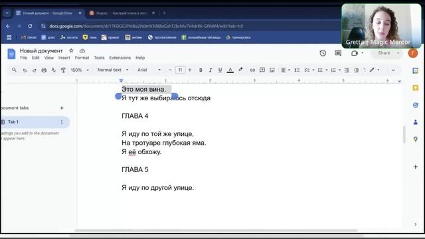Open Tasks in side panel
This screenshot has height=239, width=425.
(x=416, y=105)
